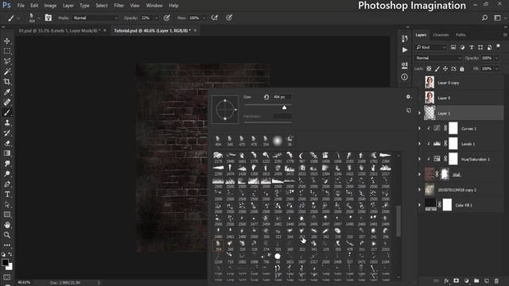Image resolution: width=509 pixels, height=286 pixels.
Task: Toggle visibility of Color Fill 1 layer
Action: pos(419,205)
